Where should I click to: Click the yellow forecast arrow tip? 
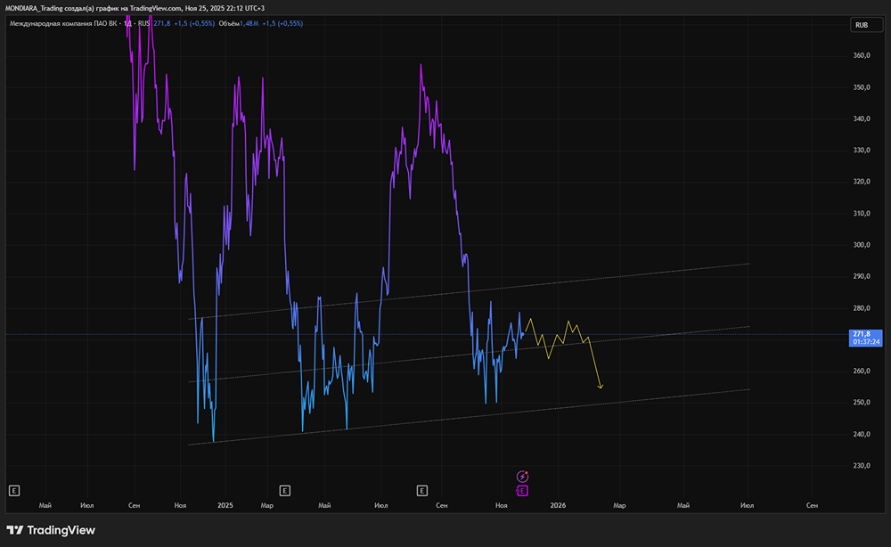click(601, 388)
